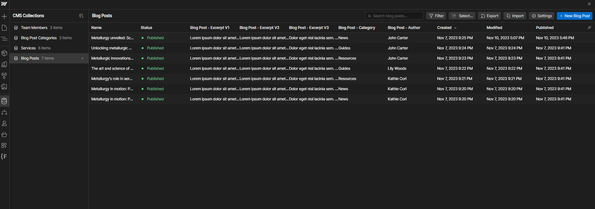The height and width of the screenshot is (209, 595).
Task: Click the Blog Post - Category header
Action: point(357,28)
